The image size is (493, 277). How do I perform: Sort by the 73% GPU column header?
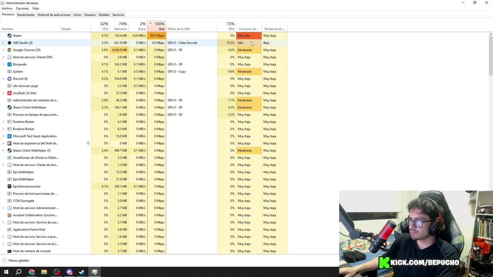[226, 26]
